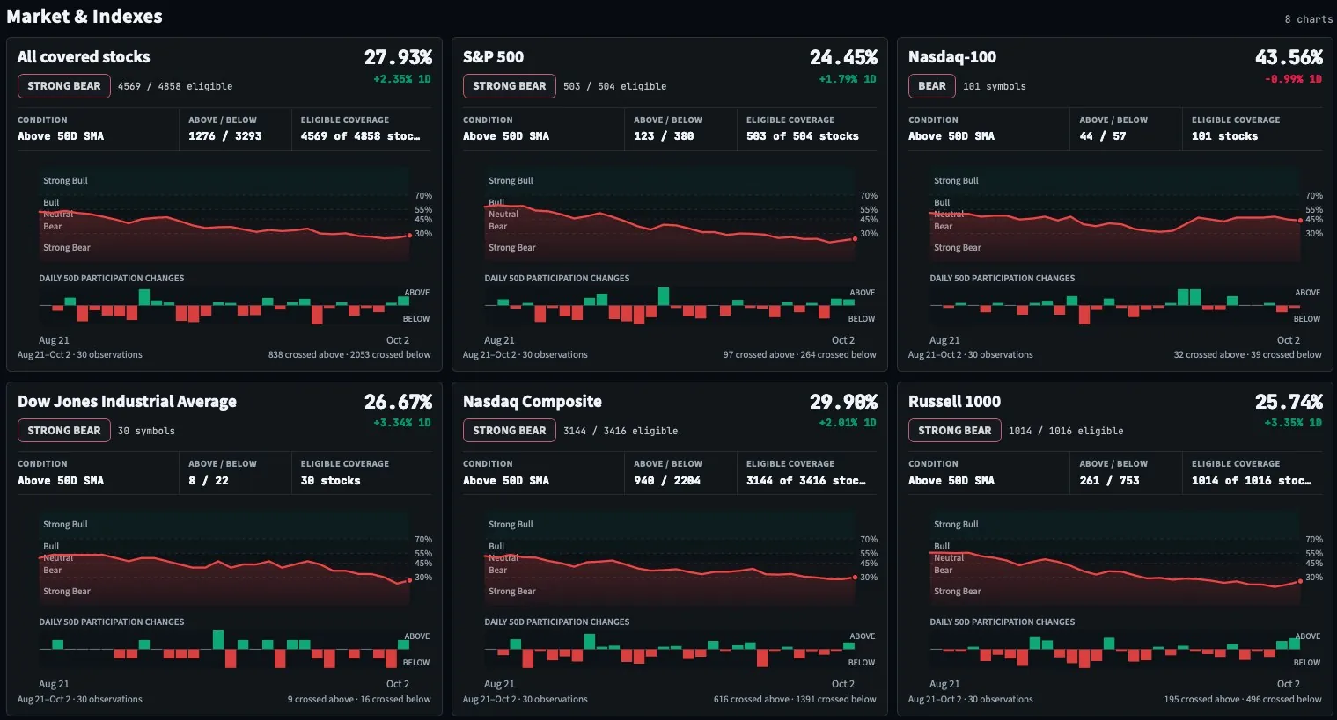Click the endpoint dot on Russell 1000 line chart
The image size is (1337, 720).
coord(1300,581)
